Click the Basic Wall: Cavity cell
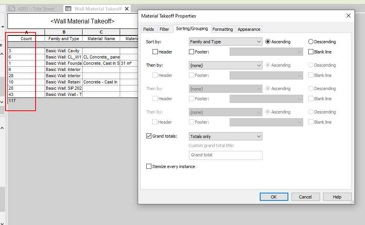The image size is (365, 225). (63, 51)
